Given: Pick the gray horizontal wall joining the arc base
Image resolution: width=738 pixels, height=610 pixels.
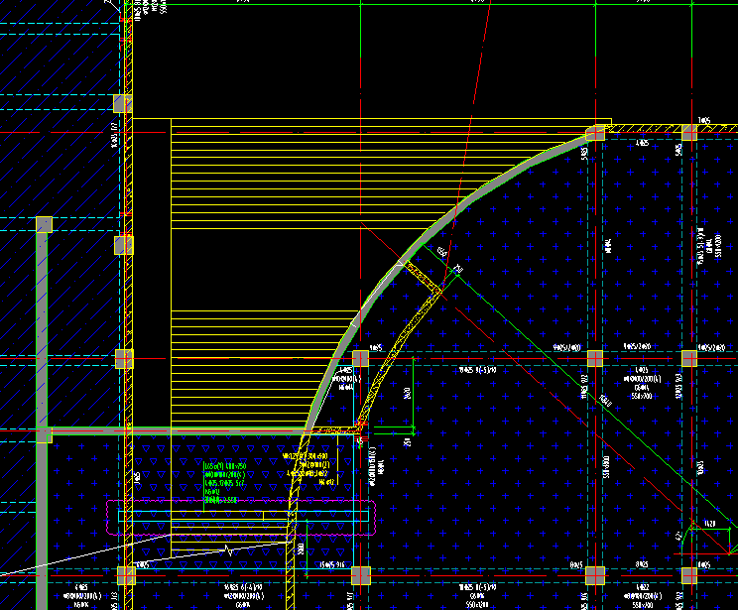Looking at the screenshot, I should (x=178, y=430).
